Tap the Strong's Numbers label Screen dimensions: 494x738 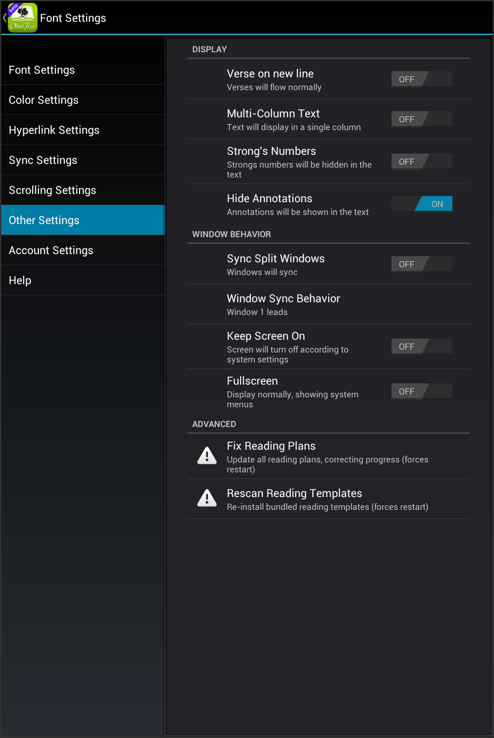271,151
